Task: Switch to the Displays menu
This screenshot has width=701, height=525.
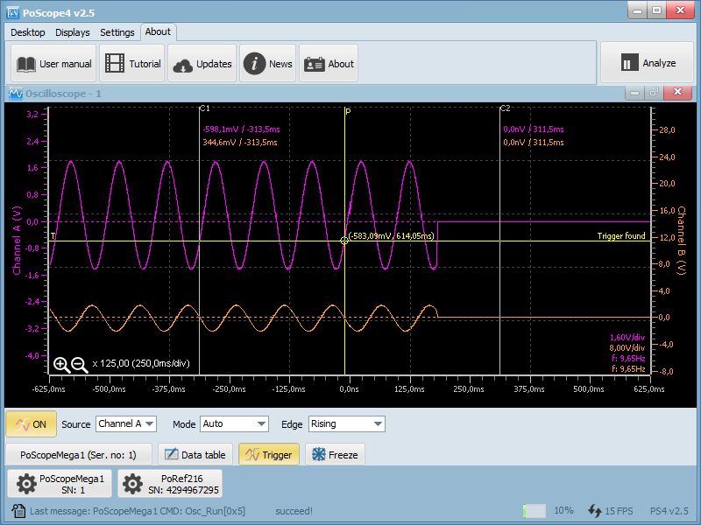Action: [72, 31]
